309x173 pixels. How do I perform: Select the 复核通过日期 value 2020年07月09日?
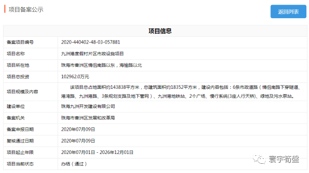(78, 141)
